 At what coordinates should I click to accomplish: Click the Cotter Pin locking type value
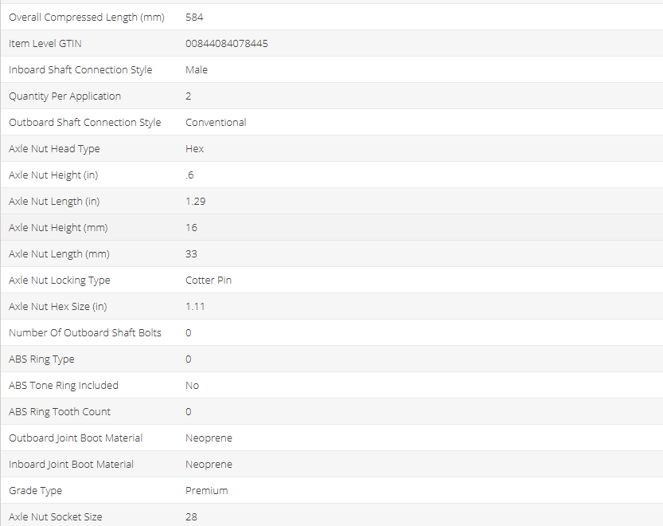coord(209,281)
